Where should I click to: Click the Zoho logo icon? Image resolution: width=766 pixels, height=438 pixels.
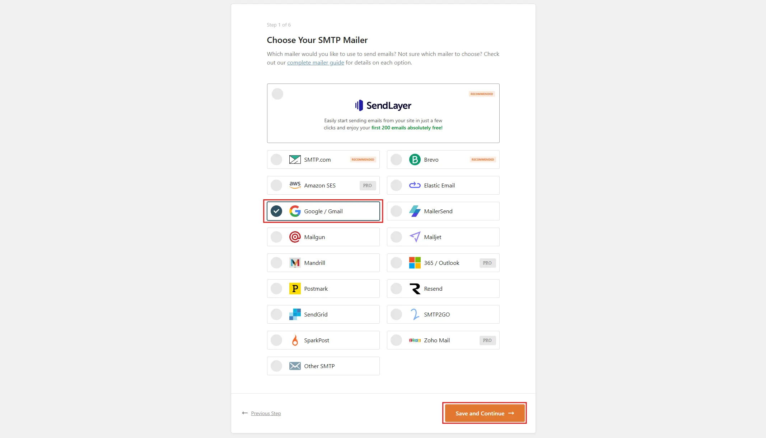coord(415,340)
